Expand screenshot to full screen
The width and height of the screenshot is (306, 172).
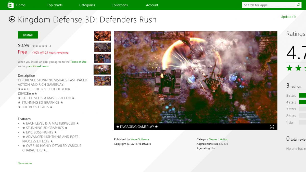pos(272,127)
